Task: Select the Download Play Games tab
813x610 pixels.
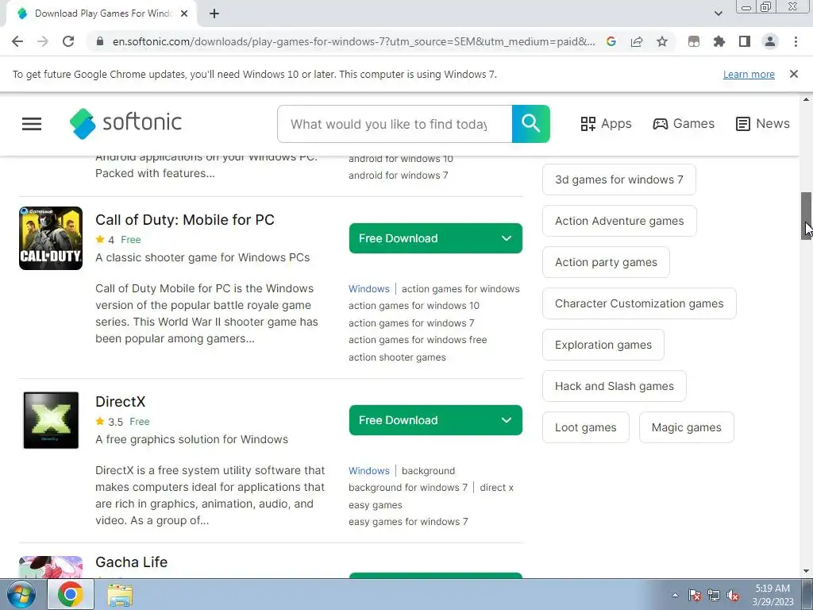Action: click(102, 14)
